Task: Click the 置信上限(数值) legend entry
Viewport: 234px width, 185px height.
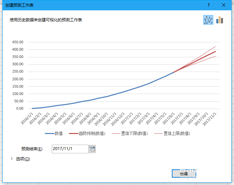Action: [x=172, y=134]
